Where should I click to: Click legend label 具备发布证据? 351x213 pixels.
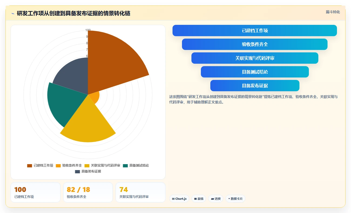pyautogui.click(x=91, y=171)
